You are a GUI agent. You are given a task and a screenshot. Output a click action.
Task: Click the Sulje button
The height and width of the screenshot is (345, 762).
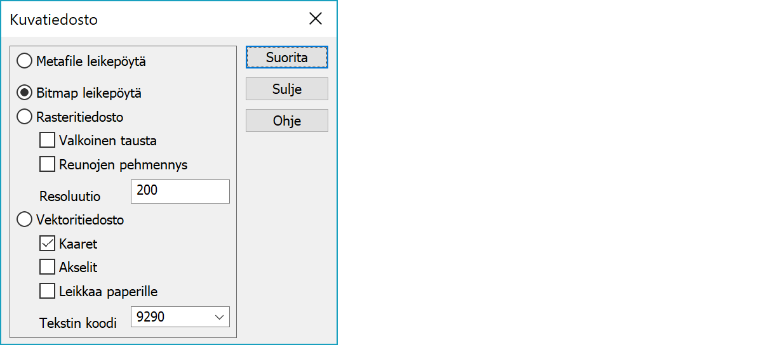pos(286,89)
